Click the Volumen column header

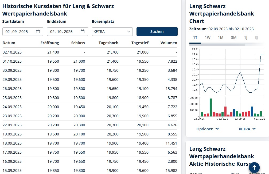169,43
